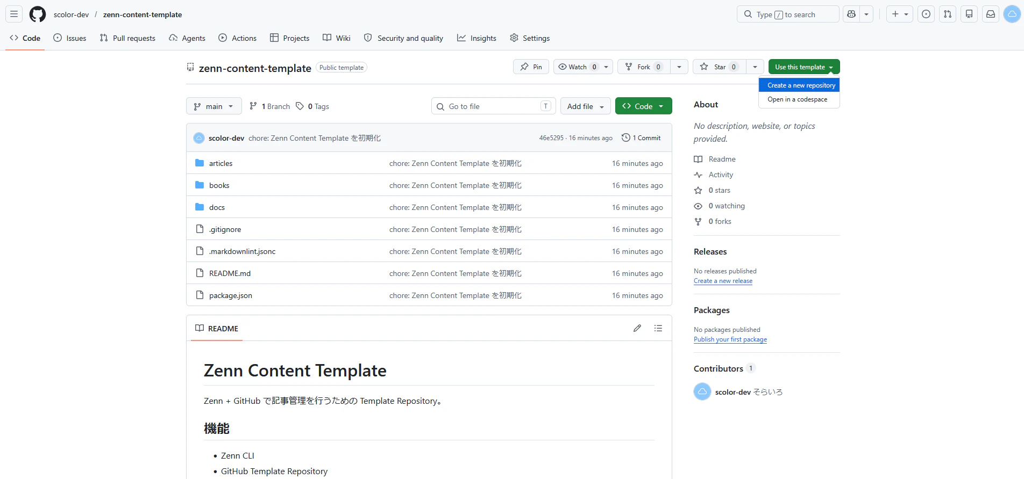Open commit hash 46e5295
Screen dimensions: 1024x479
pos(551,138)
